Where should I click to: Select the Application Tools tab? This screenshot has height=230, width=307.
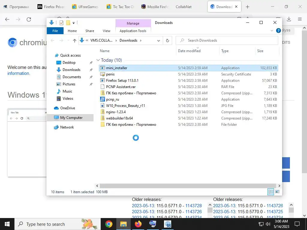133,31
